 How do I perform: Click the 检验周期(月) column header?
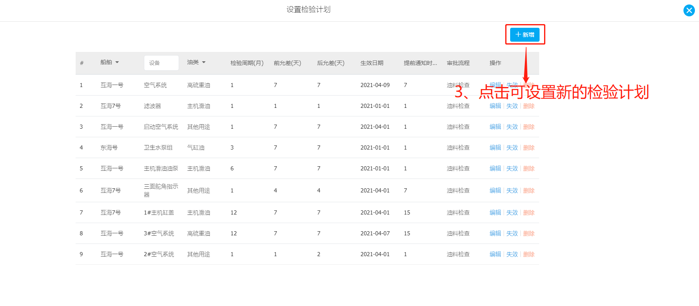[x=247, y=63]
